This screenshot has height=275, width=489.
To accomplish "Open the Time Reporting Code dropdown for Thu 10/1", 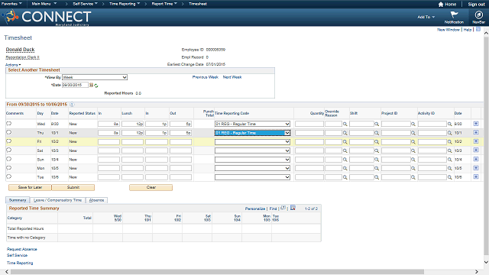I will pos(252,133).
